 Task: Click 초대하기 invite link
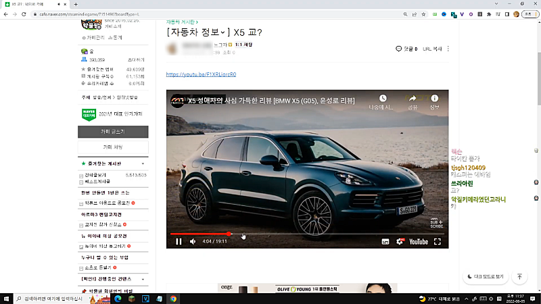pyautogui.click(x=136, y=60)
